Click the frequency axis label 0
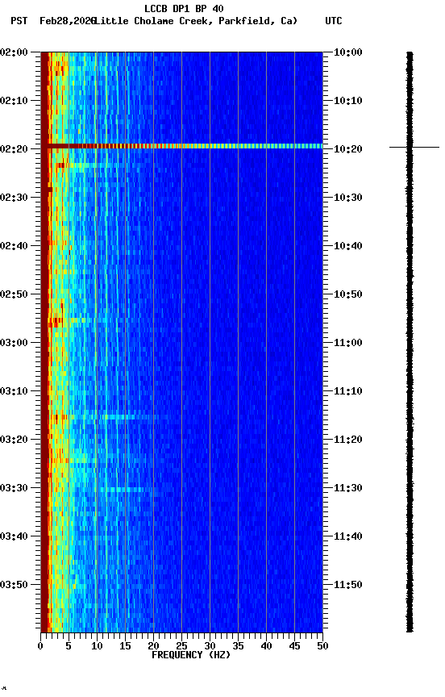This screenshot has height=697, width=445. point(40,646)
